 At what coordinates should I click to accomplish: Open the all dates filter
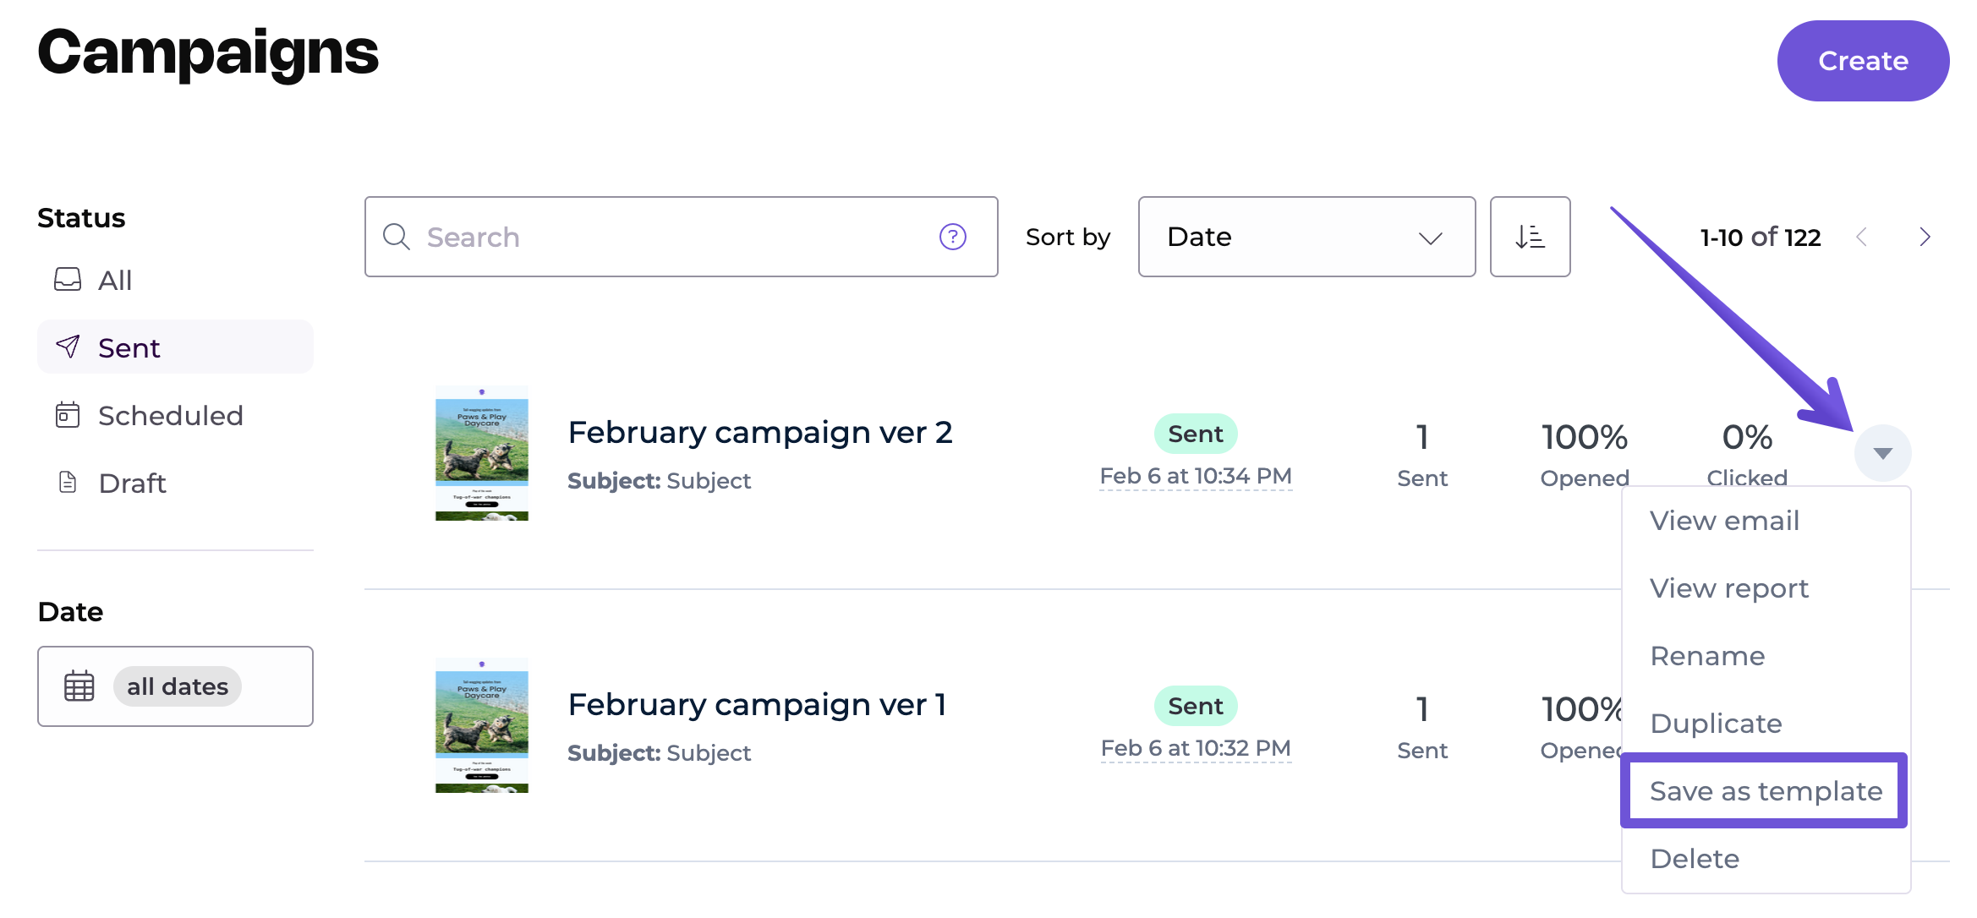178,686
